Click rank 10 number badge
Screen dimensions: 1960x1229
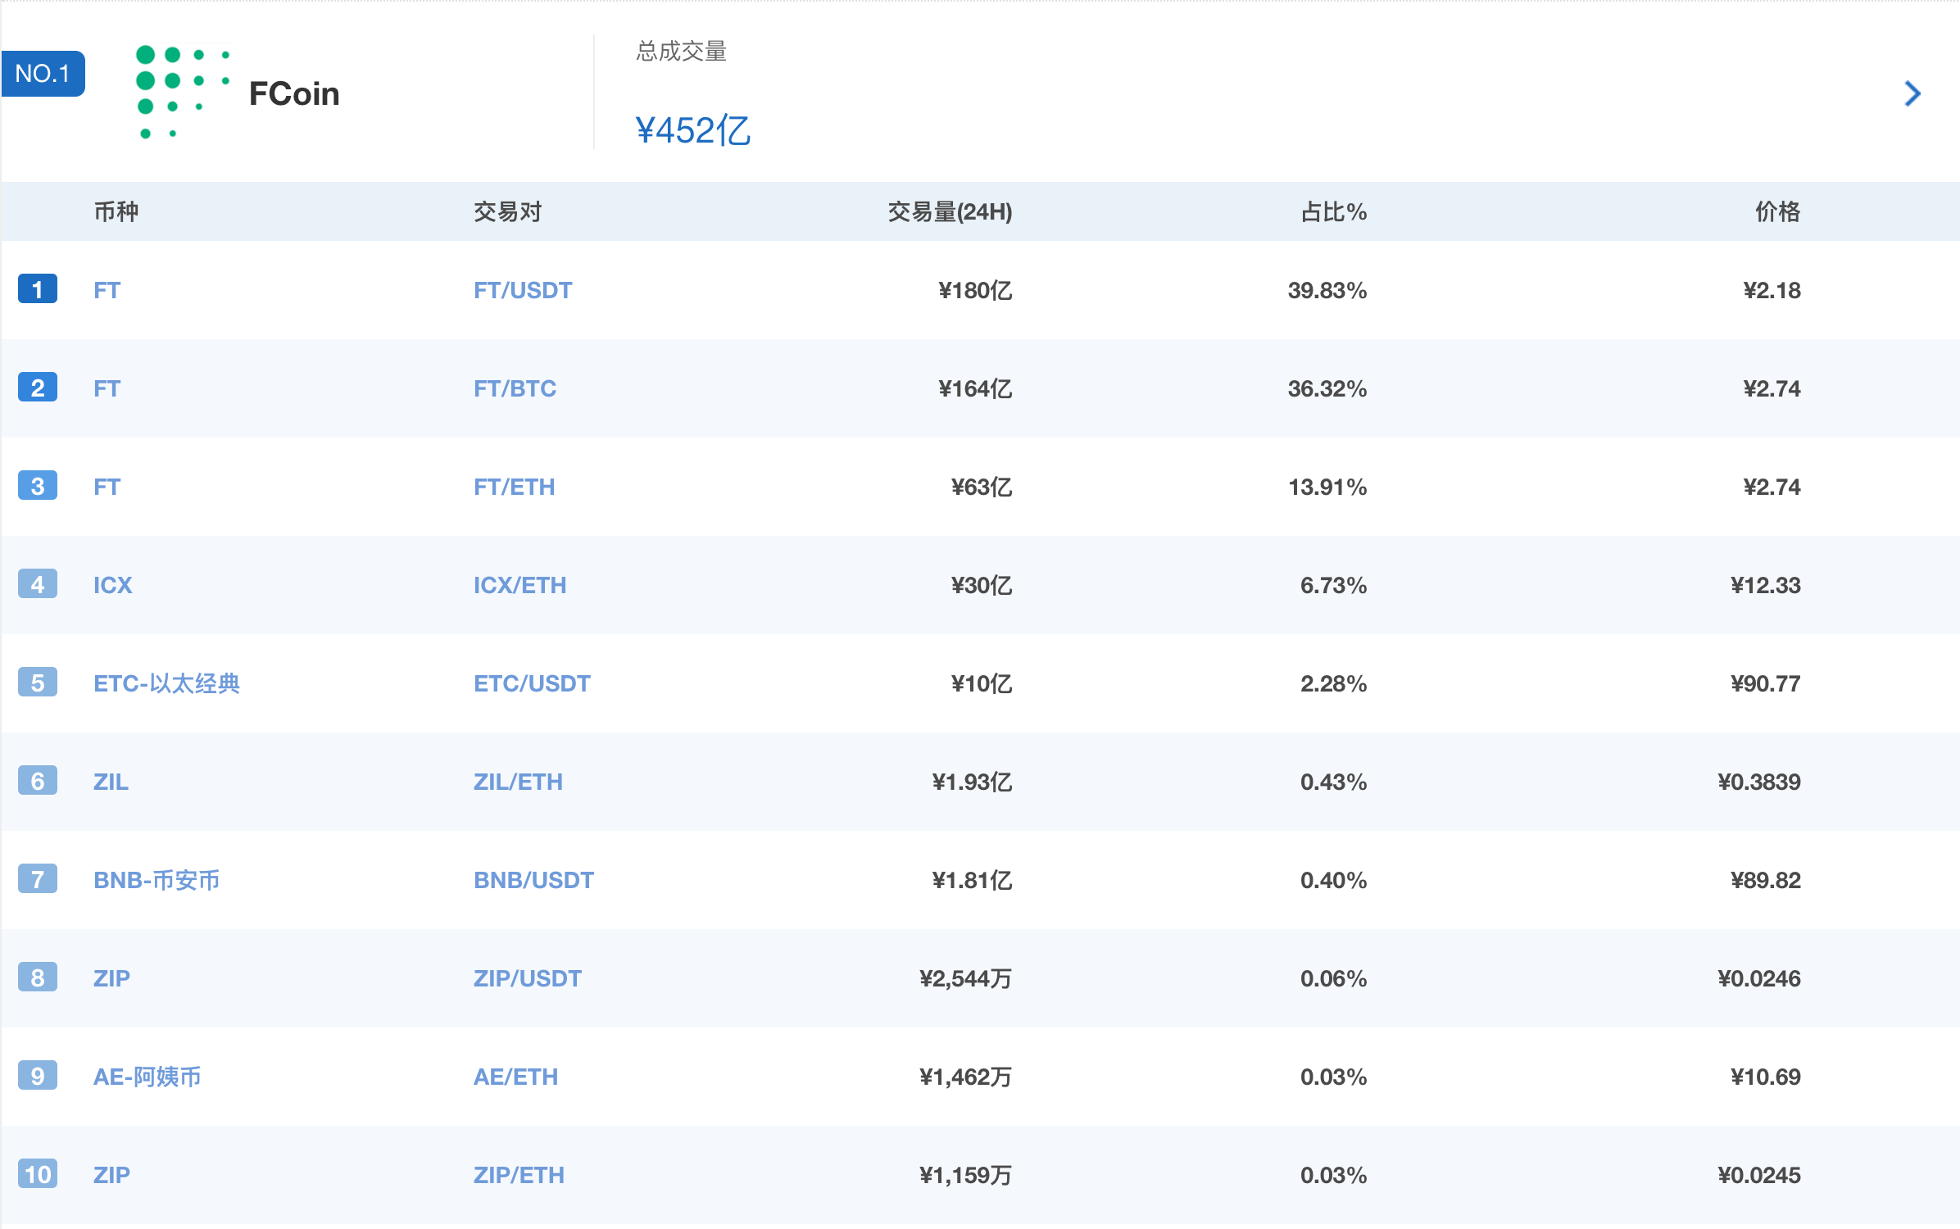tap(38, 1174)
